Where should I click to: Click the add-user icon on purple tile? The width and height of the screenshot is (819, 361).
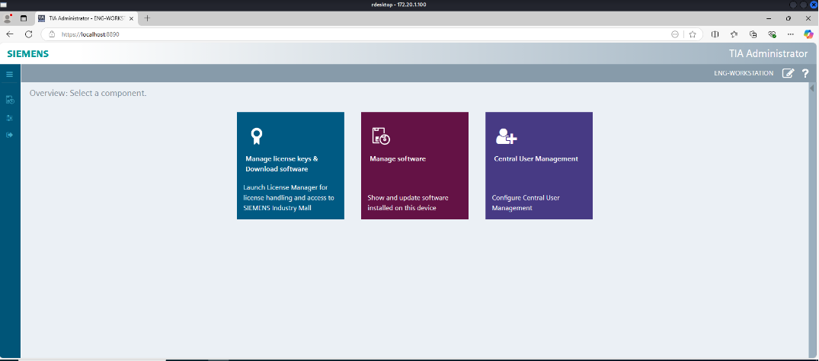point(506,136)
